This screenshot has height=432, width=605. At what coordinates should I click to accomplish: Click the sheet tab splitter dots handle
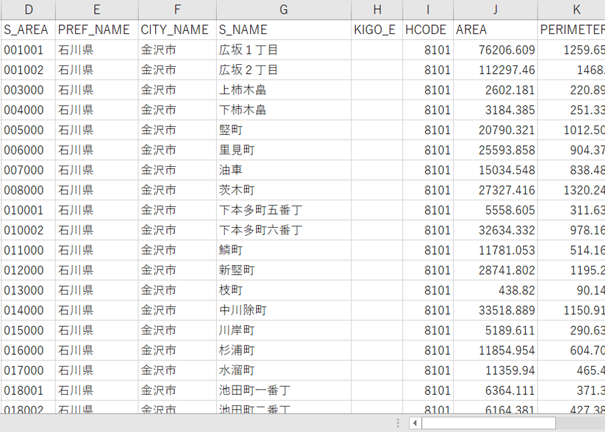398,423
